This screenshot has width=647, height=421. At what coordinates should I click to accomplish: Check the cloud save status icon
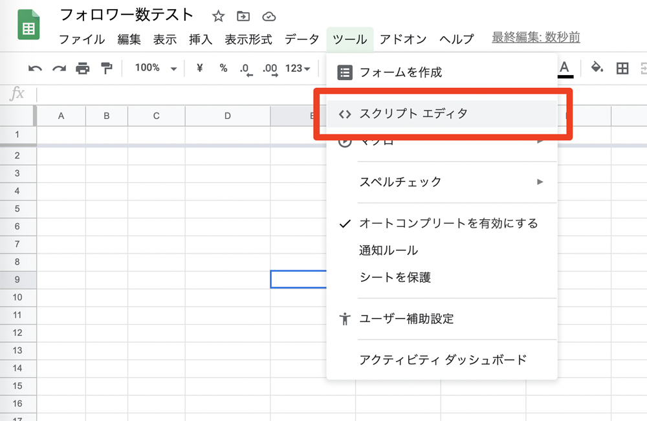(269, 17)
